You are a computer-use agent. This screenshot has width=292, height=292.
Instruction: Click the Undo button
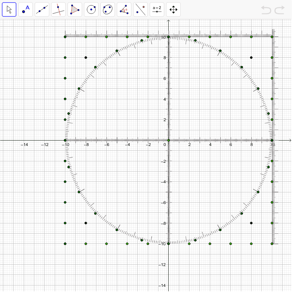click(x=266, y=10)
